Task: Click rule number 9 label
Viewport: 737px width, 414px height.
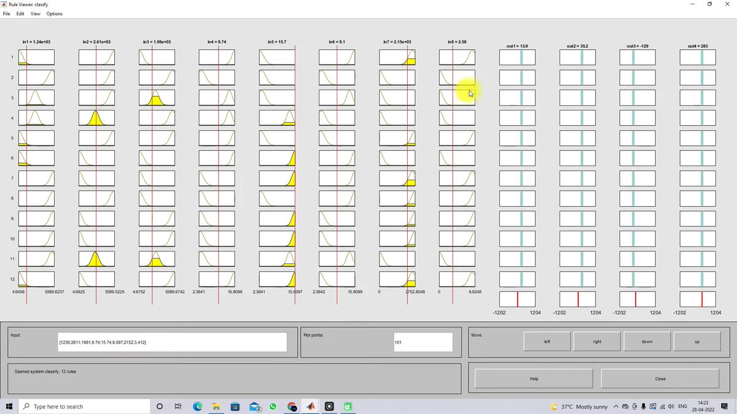Action: [12, 218]
